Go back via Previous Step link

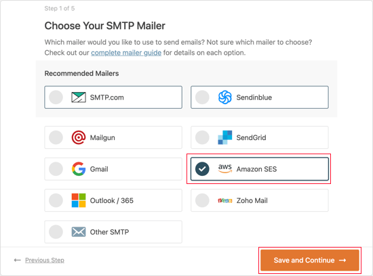point(45,260)
